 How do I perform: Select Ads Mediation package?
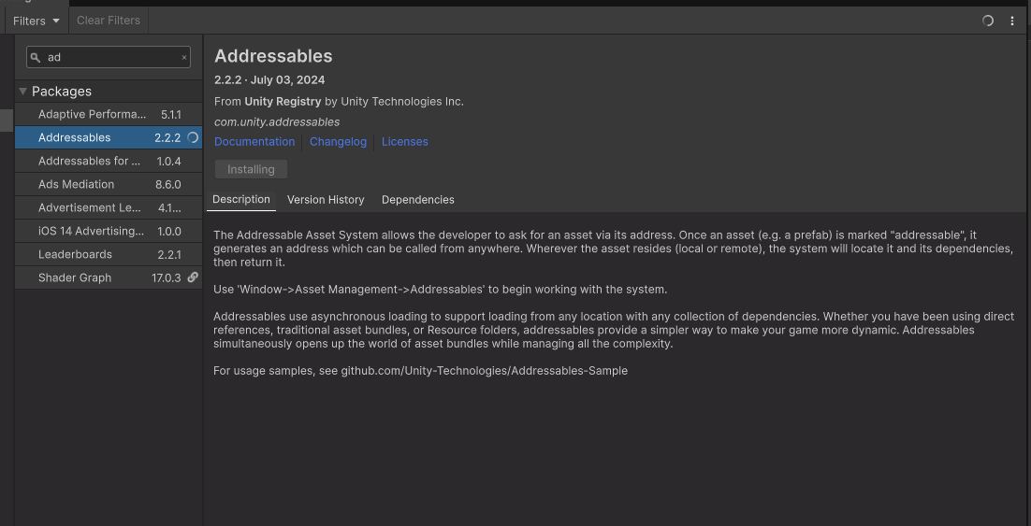tap(109, 185)
